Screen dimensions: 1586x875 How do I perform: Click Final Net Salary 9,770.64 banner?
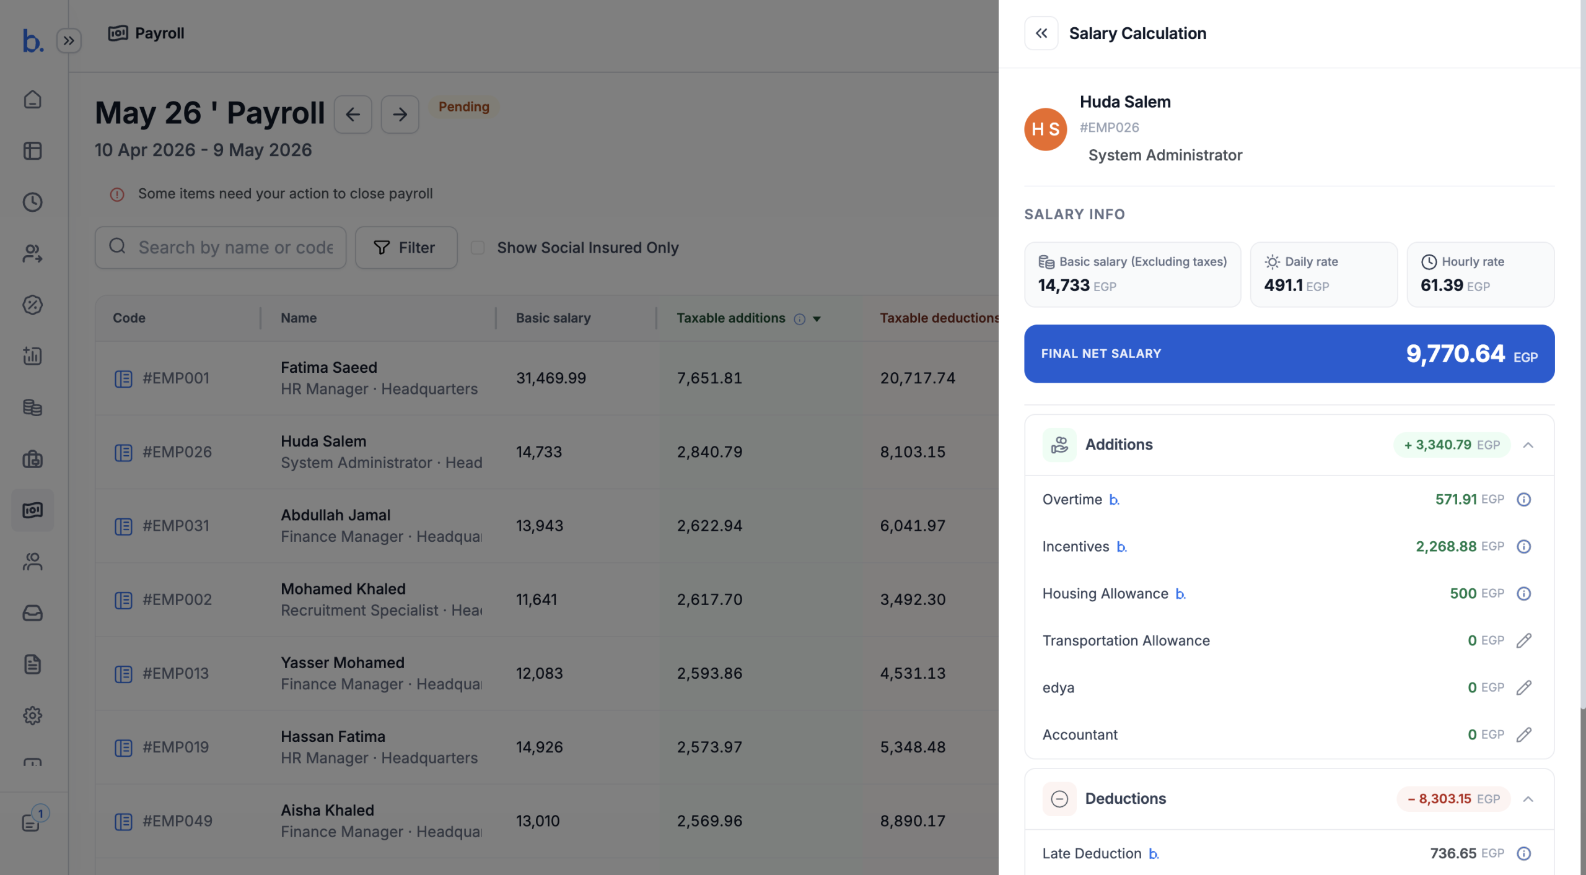pyautogui.click(x=1289, y=354)
